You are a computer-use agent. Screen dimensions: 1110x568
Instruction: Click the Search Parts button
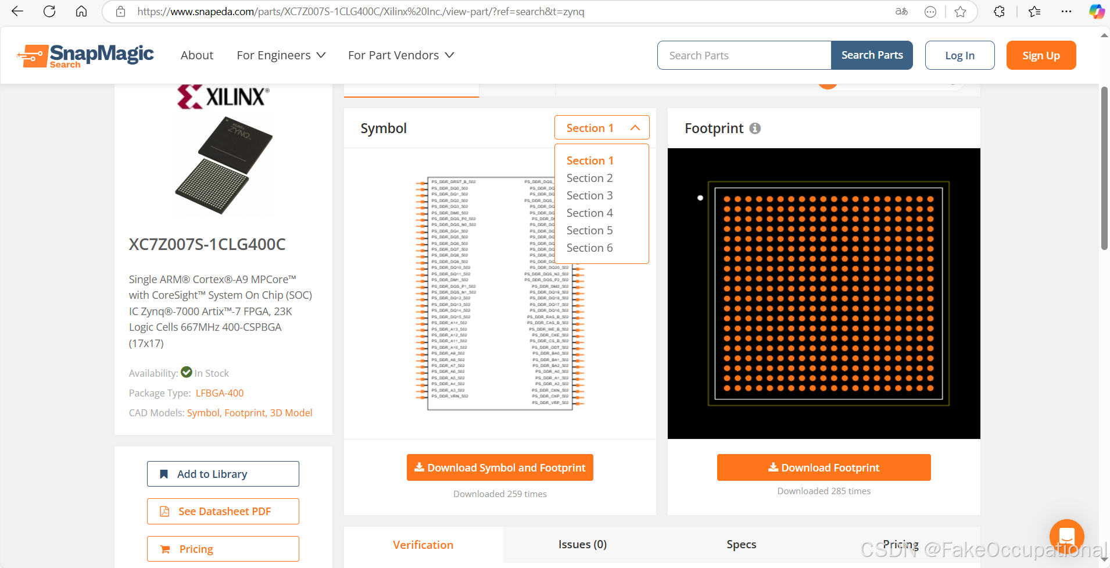(x=872, y=55)
